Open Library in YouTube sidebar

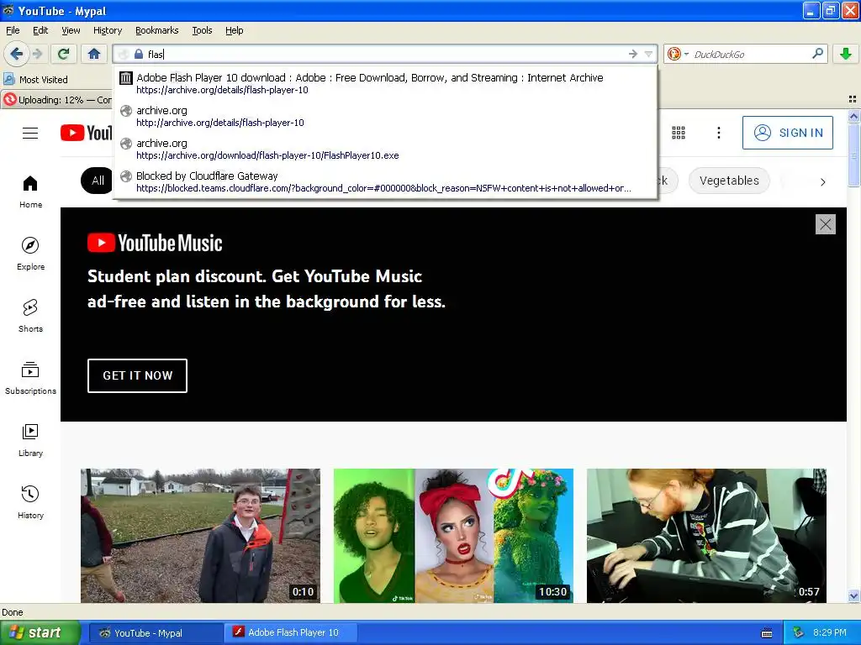pos(30,440)
